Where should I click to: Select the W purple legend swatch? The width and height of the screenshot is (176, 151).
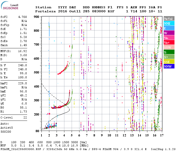point(169,33)
